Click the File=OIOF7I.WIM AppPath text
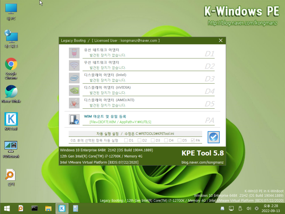The image size is (285, 214). 120,122
